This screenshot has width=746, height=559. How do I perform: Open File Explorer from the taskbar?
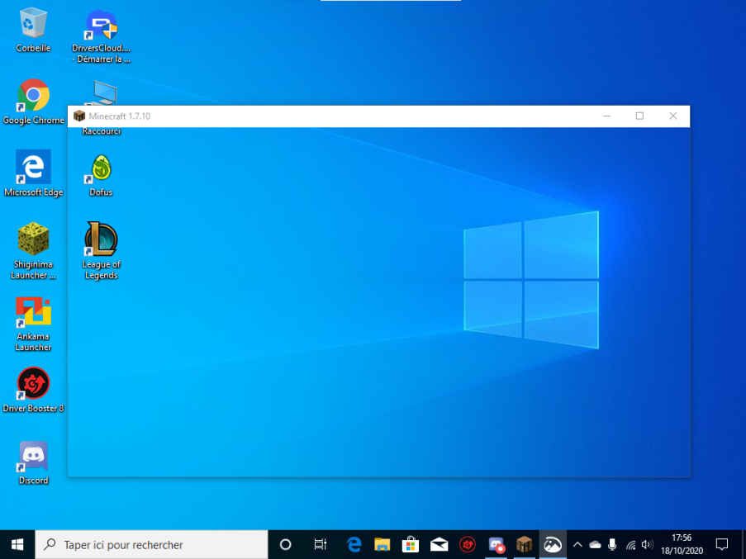(382, 544)
